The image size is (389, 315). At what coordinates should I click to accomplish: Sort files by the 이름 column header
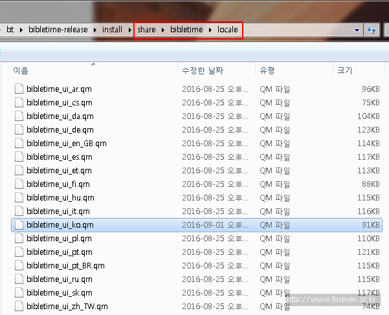(21, 71)
